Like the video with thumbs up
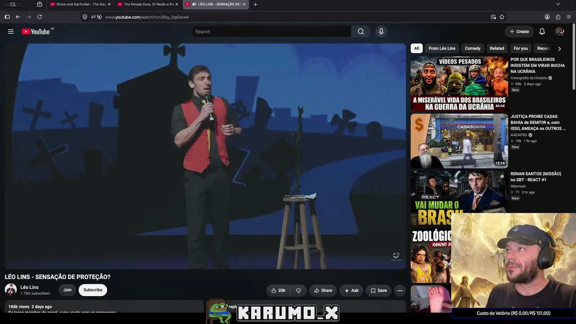 (x=278, y=291)
